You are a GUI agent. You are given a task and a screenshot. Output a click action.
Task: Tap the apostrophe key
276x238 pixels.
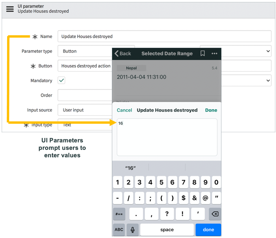coord(198,214)
